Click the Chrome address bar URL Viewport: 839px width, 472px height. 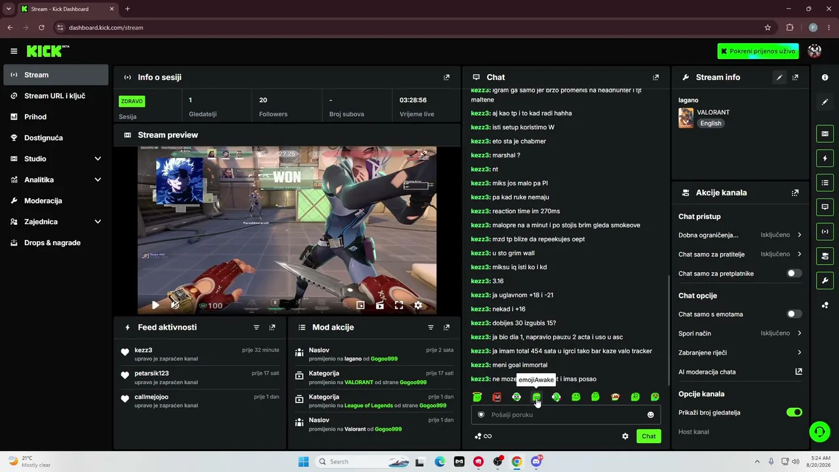click(x=106, y=28)
